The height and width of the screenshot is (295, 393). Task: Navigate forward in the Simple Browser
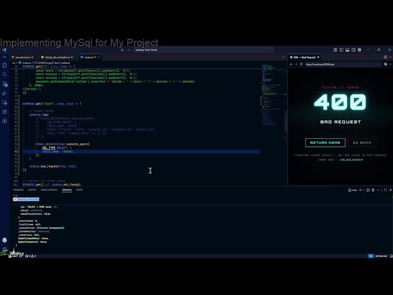pyautogui.click(x=296, y=64)
